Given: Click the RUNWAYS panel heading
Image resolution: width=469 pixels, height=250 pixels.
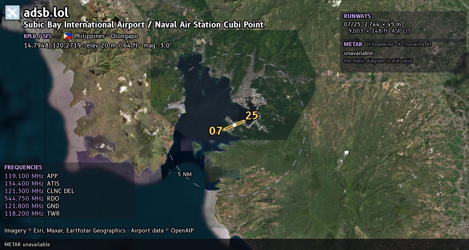Looking at the screenshot, I should tap(357, 16).
